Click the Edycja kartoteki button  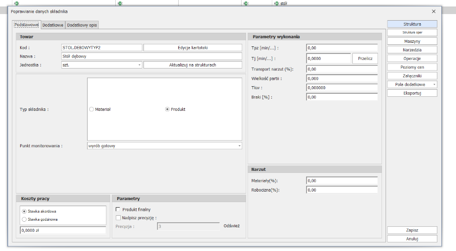click(x=193, y=48)
